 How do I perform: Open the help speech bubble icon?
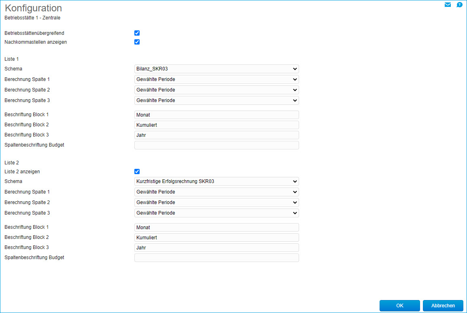click(x=459, y=5)
